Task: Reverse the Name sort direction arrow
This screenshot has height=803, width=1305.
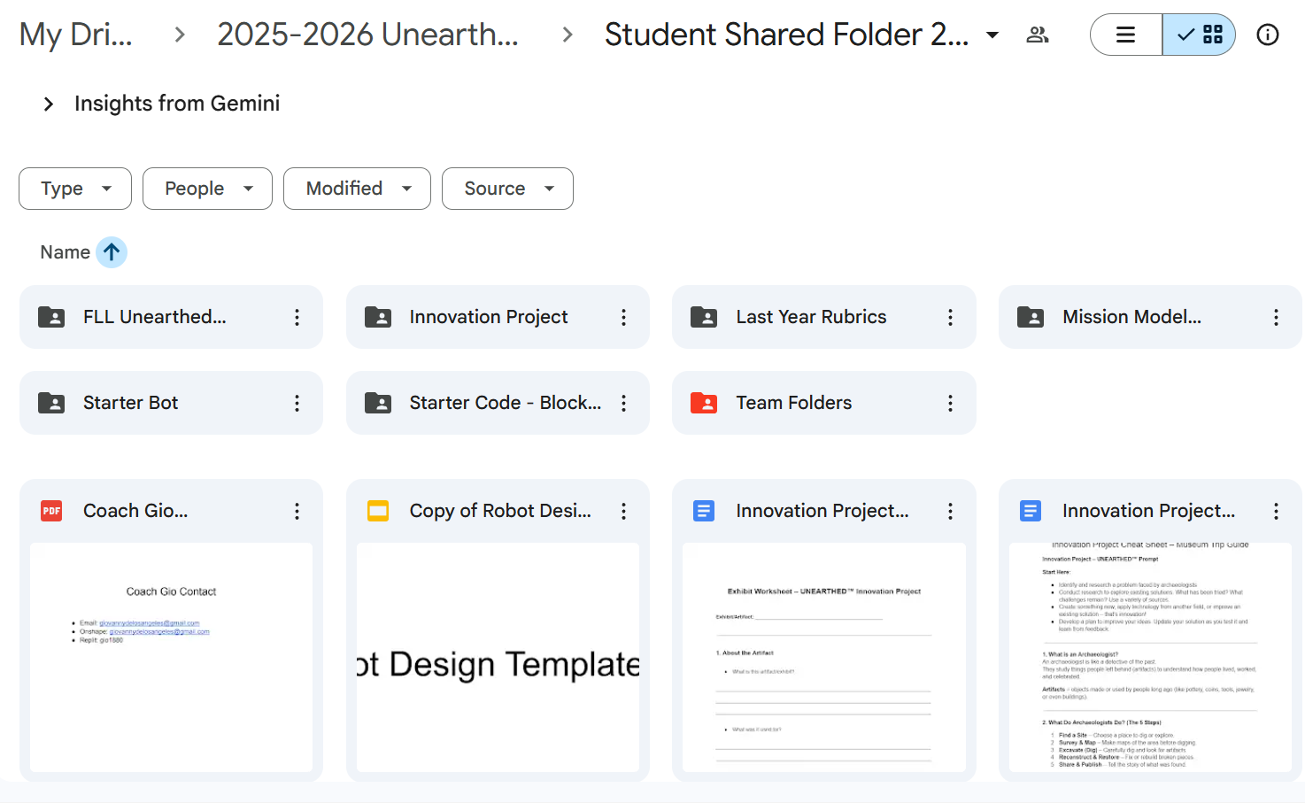Action: 112,252
